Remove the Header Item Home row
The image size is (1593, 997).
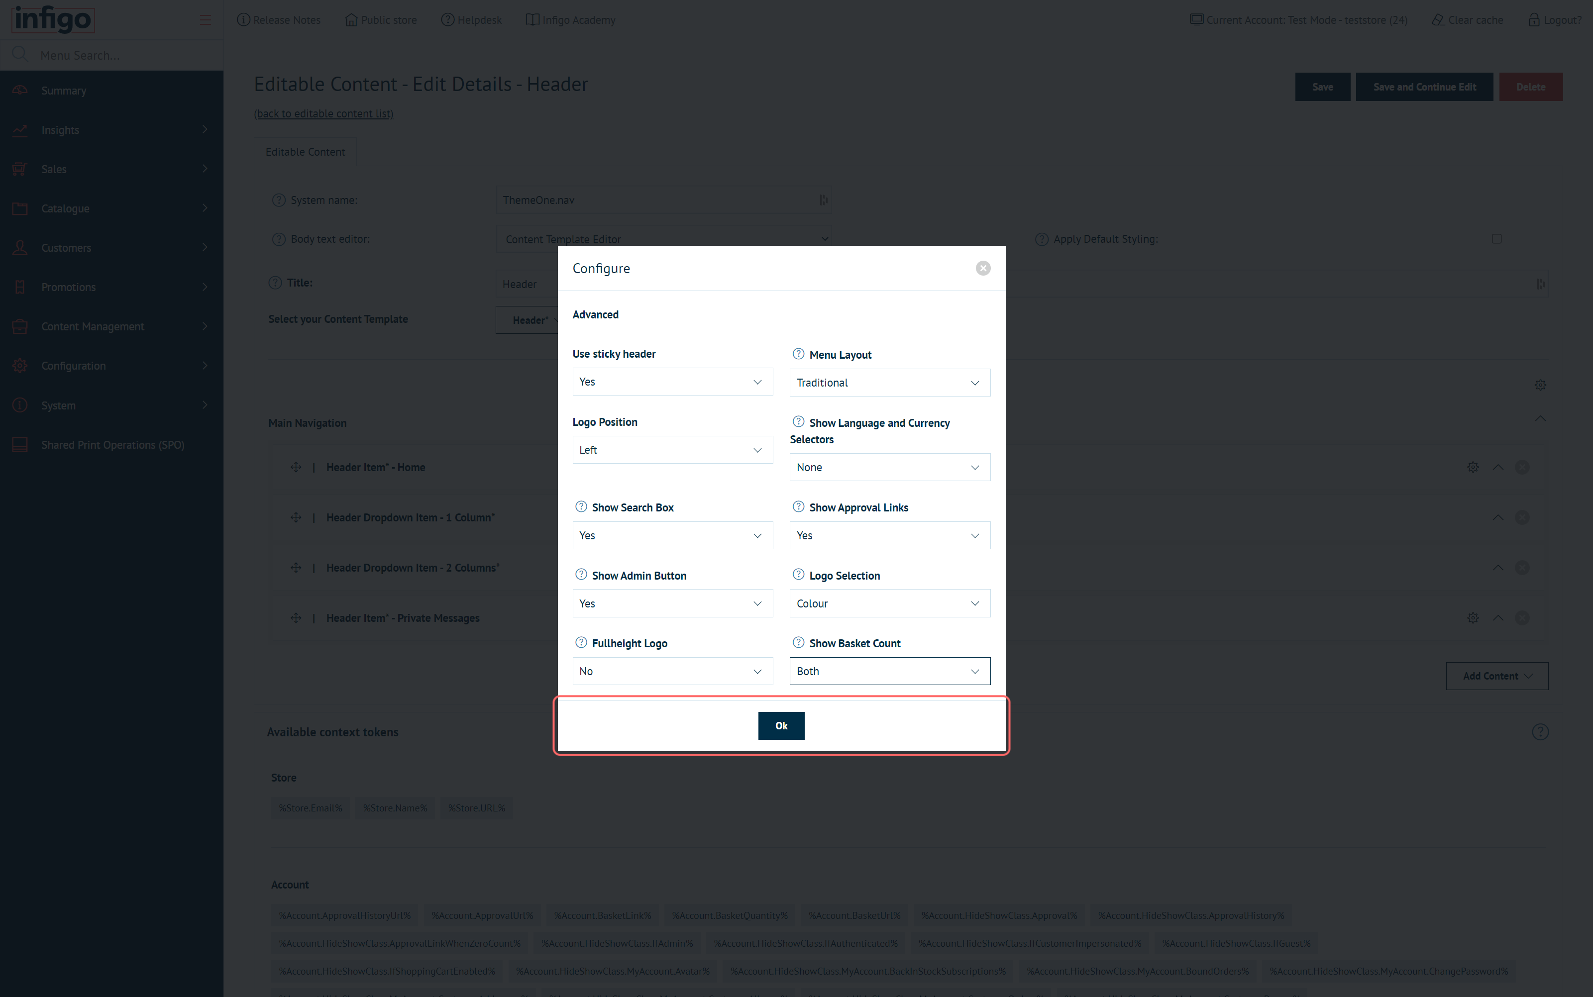tap(1522, 467)
